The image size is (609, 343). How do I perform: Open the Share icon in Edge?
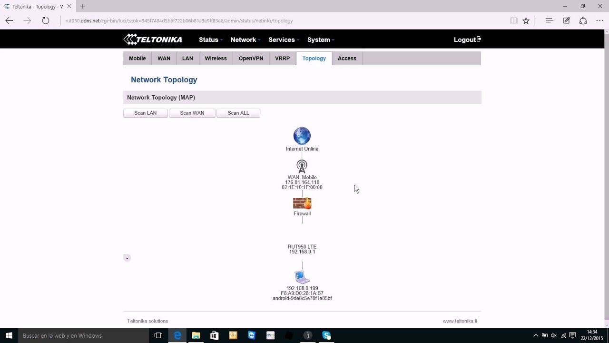[x=583, y=20]
